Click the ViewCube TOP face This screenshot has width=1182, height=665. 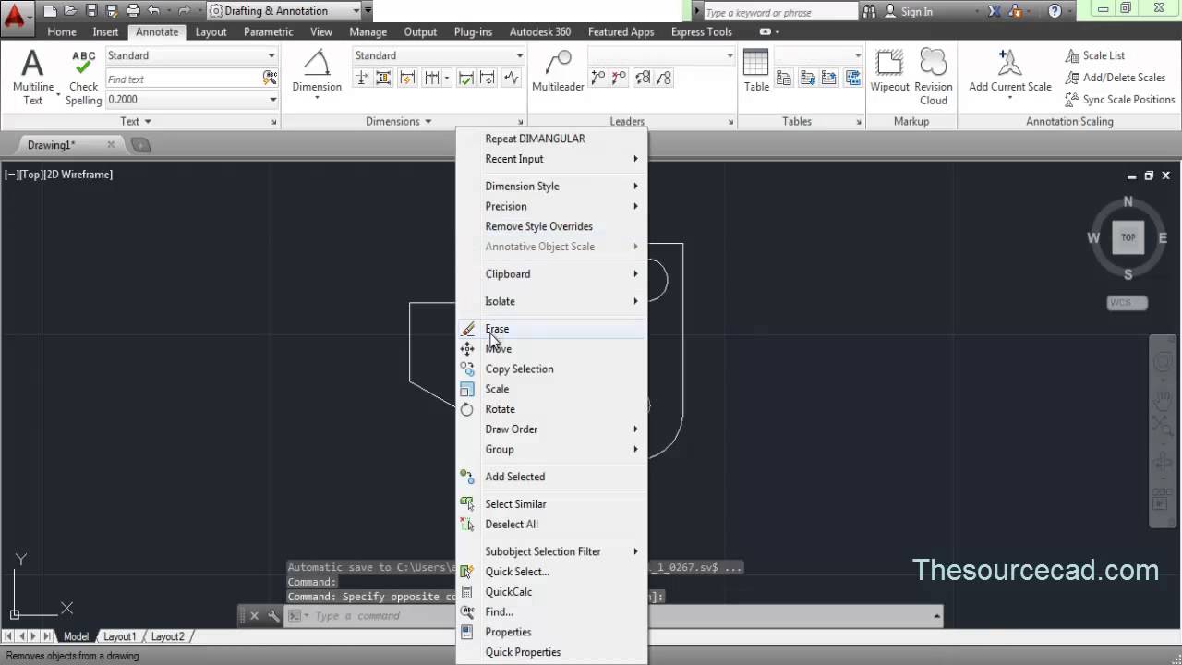(1128, 237)
